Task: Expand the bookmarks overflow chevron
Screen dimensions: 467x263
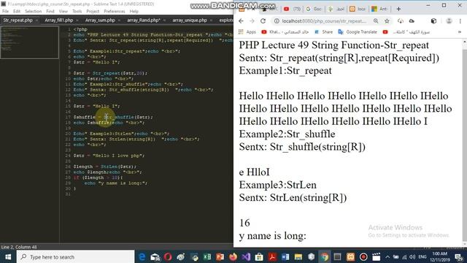Action: 460,32
